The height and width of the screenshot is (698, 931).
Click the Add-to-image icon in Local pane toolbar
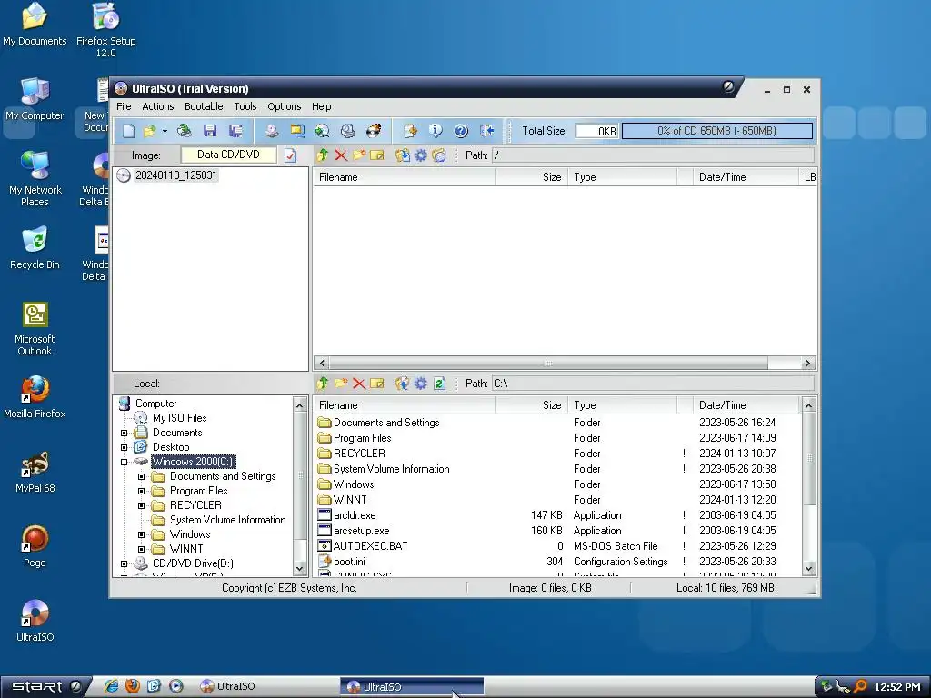(x=403, y=384)
